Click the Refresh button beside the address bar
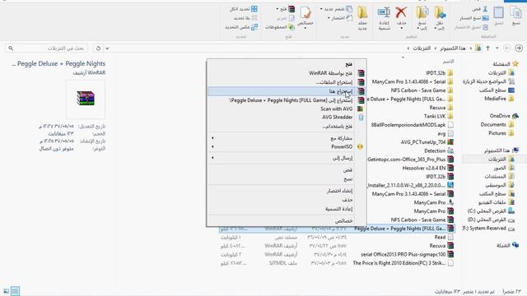Screen dimensions: 527x296 coord(98,49)
